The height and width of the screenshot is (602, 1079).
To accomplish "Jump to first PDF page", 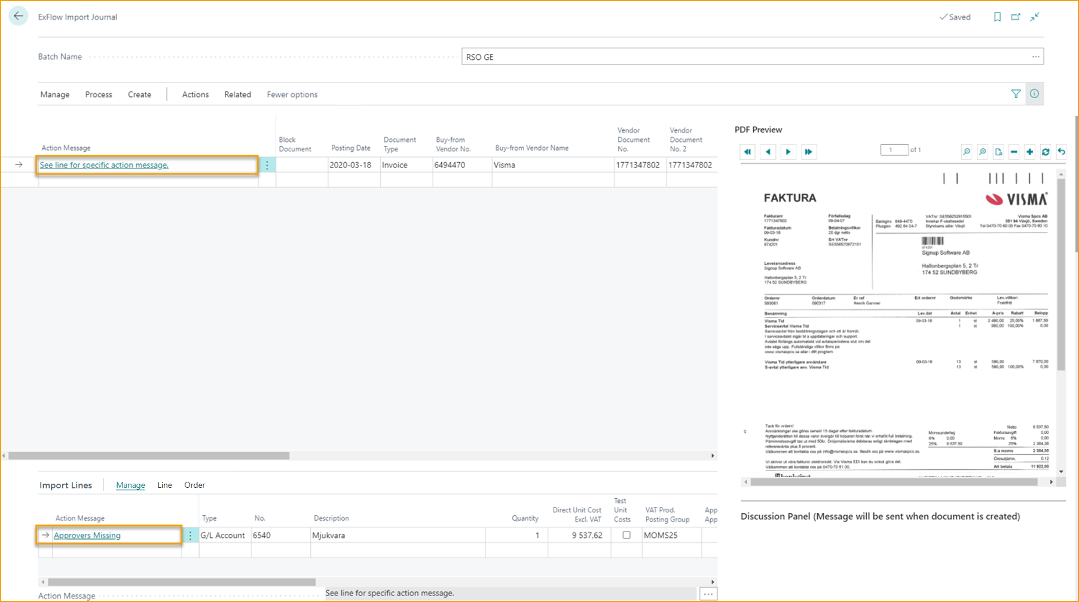I will click(x=748, y=152).
